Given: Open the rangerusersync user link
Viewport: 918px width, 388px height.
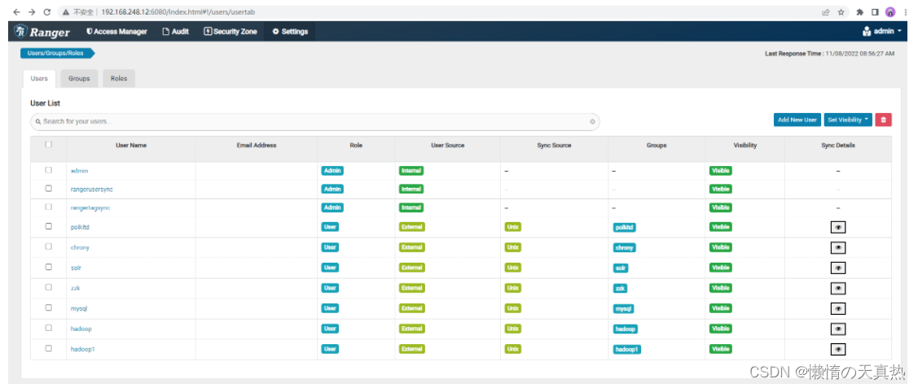Looking at the screenshot, I should (x=91, y=190).
